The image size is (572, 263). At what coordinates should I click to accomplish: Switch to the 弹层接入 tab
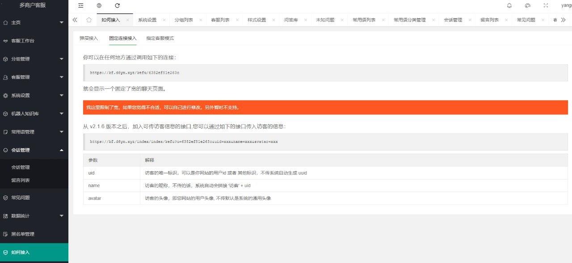click(x=88, y=38)
